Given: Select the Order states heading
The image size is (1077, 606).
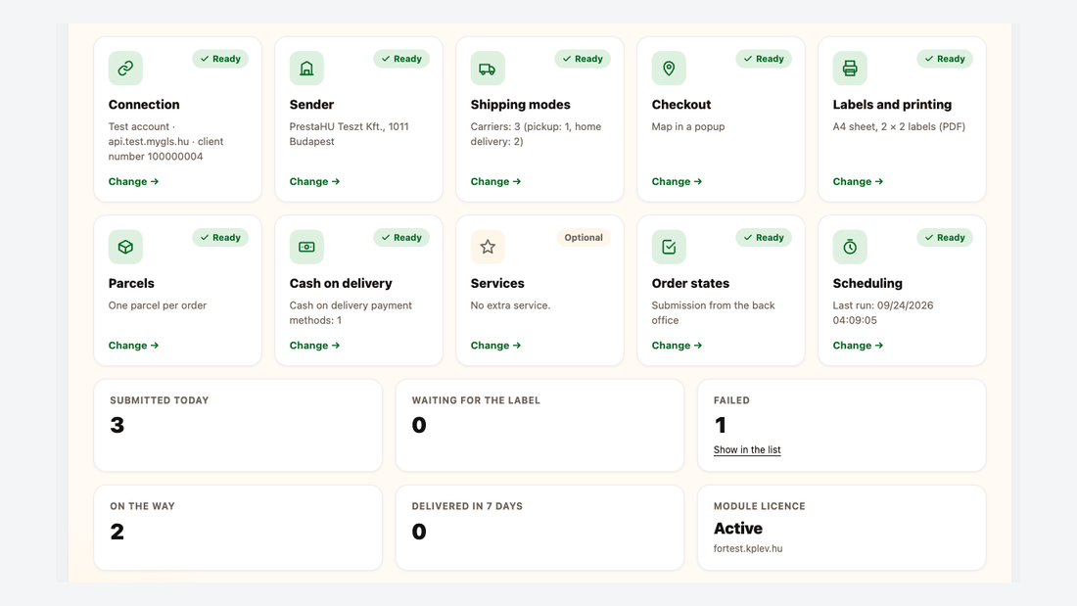Looking at the screenshot, I should [x=690, y=283].
